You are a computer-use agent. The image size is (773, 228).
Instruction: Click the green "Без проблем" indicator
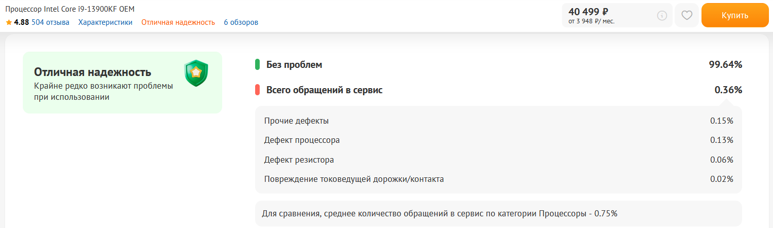(258, 65)
